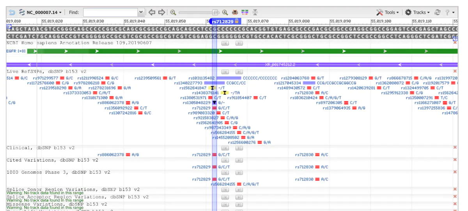Click previous-feature button on Cited Variations track
Viewport: 468px width, 211px height.
click(225, 160)
